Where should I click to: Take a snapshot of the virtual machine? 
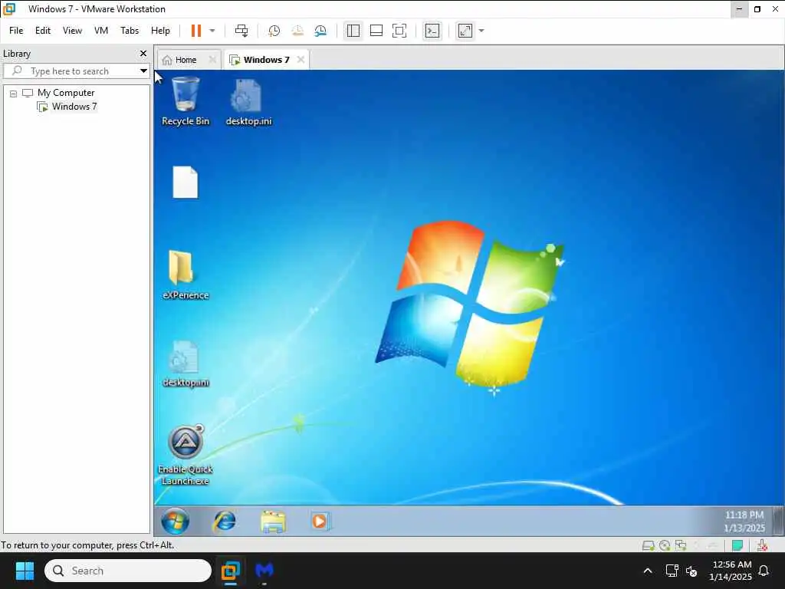click(274, 31)
